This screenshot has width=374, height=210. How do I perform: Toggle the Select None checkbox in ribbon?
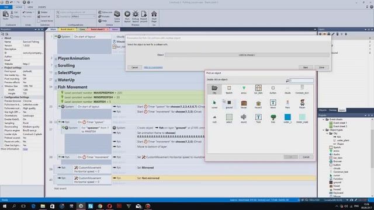[39, 21]
